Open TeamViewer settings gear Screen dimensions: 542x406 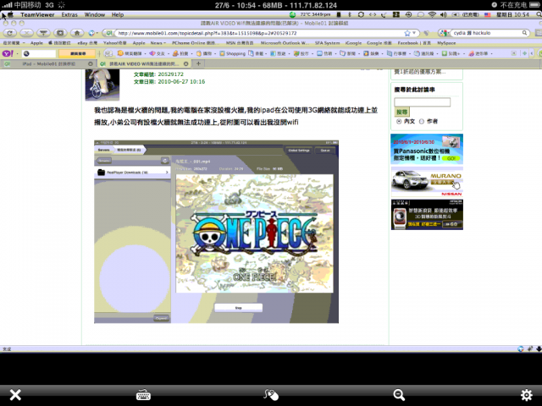pyautogui.click(x=527, y=395)
